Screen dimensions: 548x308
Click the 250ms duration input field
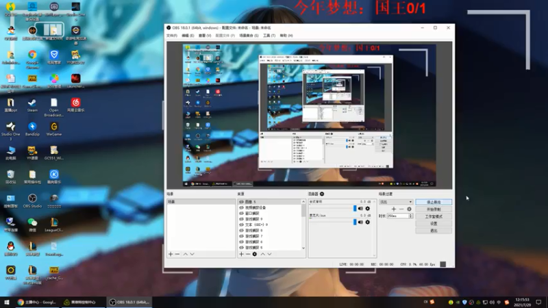(x=398, y=216)
